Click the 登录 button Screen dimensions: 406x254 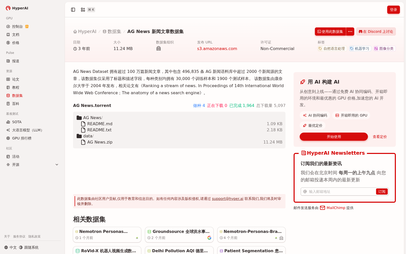click(393, 10)
